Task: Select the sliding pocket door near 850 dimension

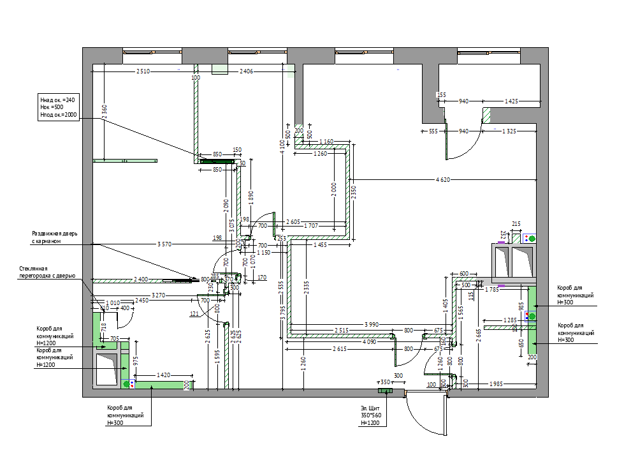Action: point(217,161)
